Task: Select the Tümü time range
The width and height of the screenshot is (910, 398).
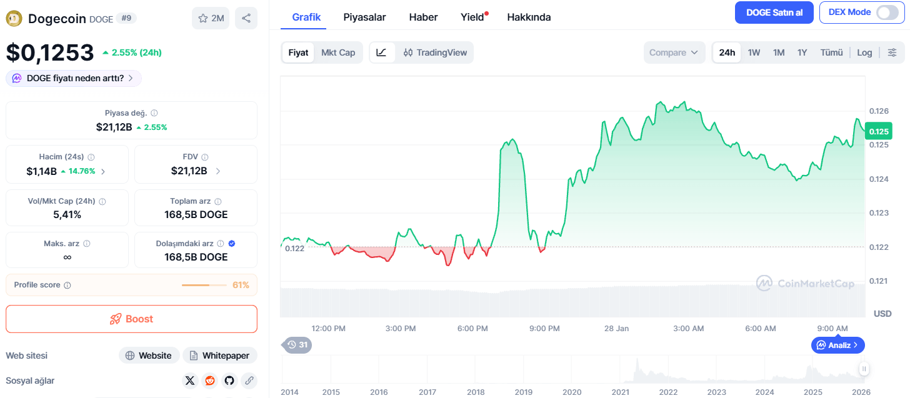Action: point(832,52)
